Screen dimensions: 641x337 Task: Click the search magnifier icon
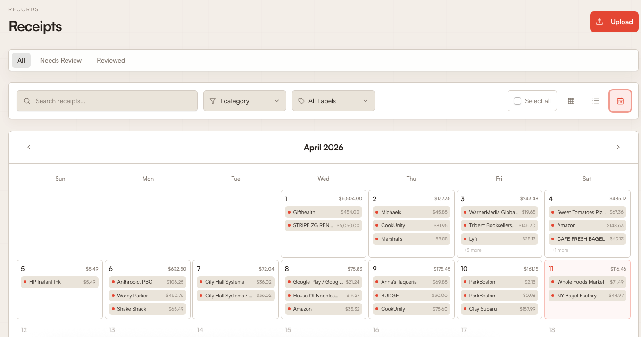pos(26,101)
